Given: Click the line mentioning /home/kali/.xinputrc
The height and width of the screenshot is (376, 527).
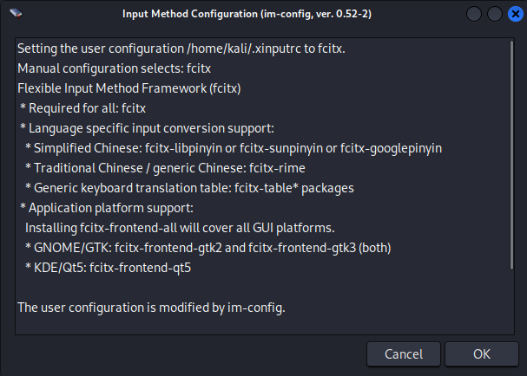Looking at the screenshot, I should [181, 49].
